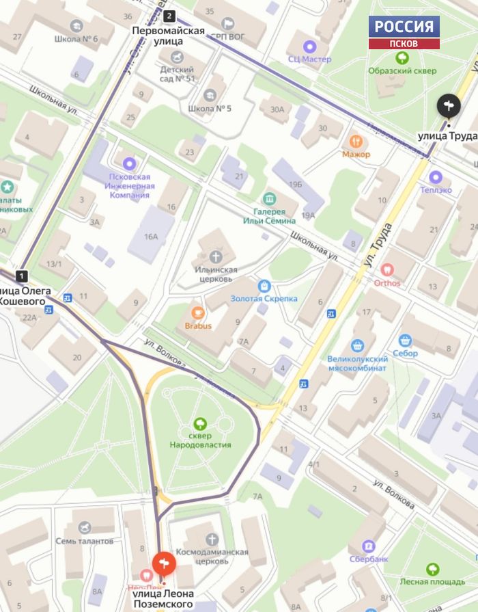This screenshot has width=478, height=612.
Task: Select the СЦ Мастер place label
Action: [x=310, y=59]
